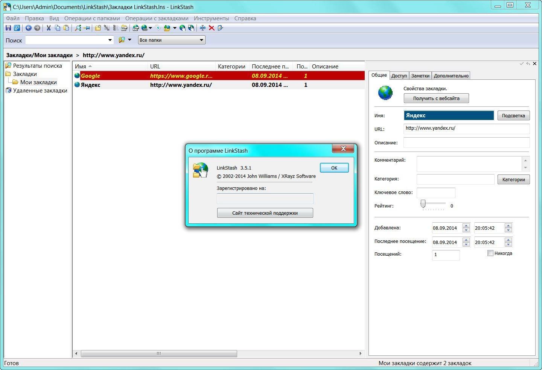Select the Google bookmark row
This screenshot has width=542, height=370.
219,76
